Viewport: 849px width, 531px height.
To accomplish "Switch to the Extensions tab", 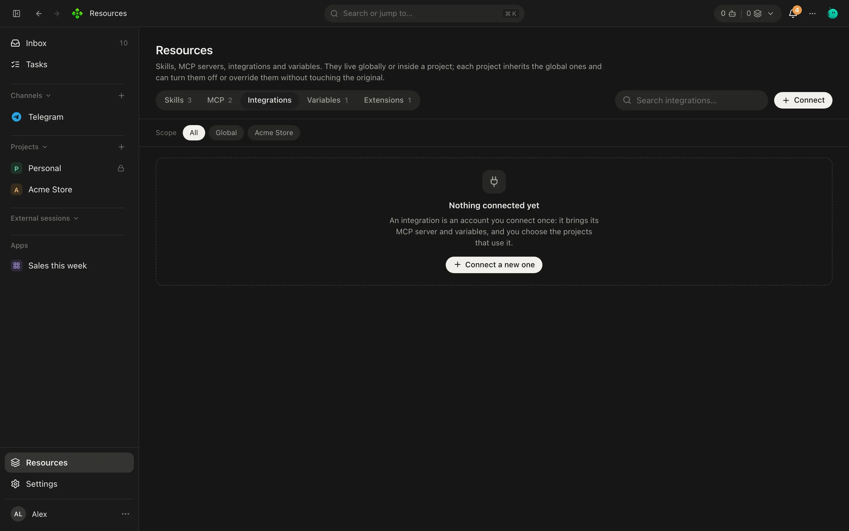I will click(387, 100).
